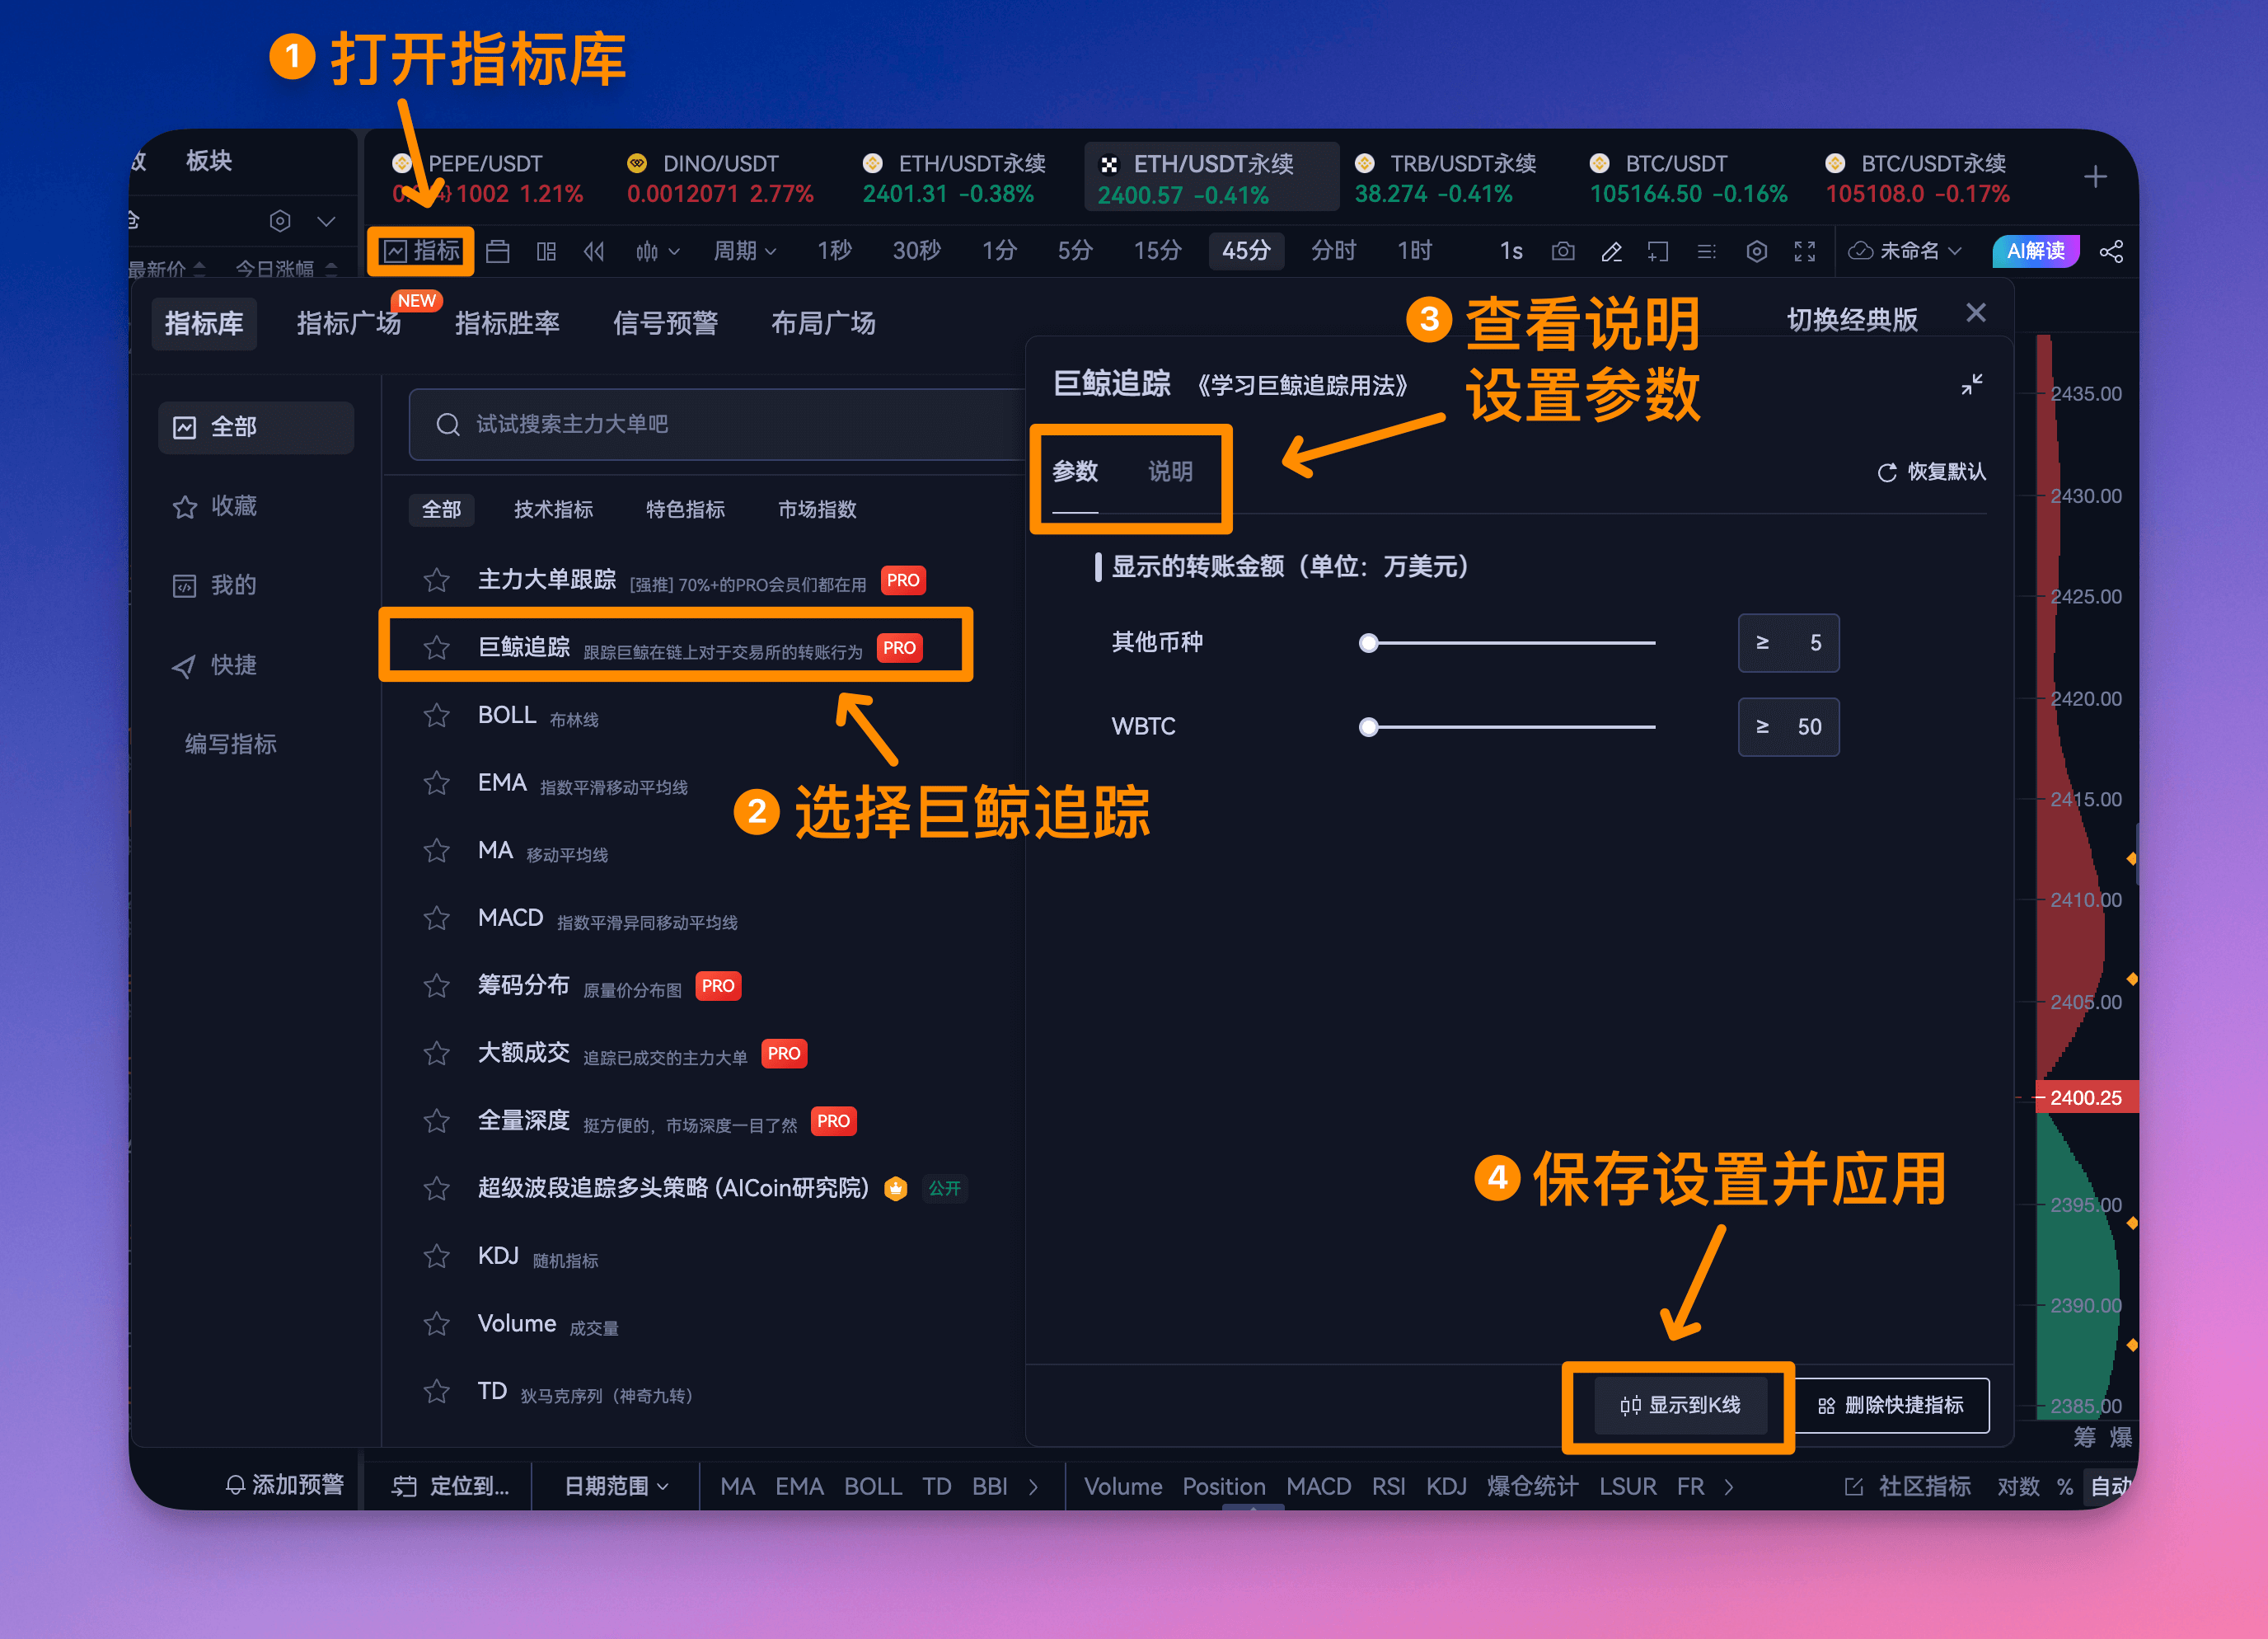Favorite EMA with its star
The width and height of the screenshot is (2268, 1639).
tap(436, 782)
